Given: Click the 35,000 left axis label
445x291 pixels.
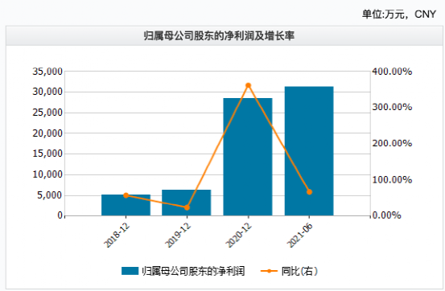Looking at the screenshot, I should coord(47,72).
